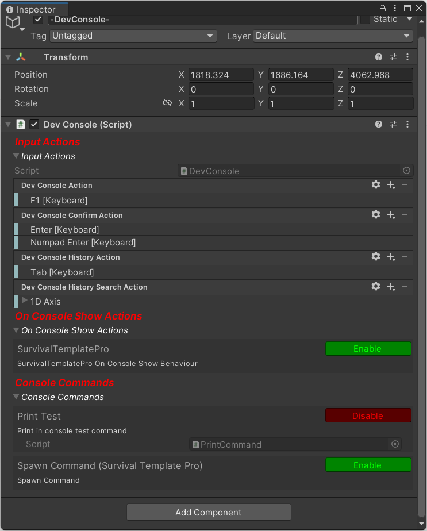Open the Tag dropdown showing Untagged

[x=133, y=36]
